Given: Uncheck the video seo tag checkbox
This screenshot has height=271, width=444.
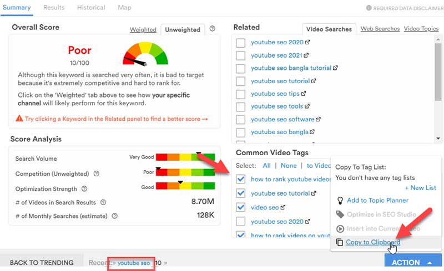Looking at the screenshot, I should point(241,207).
